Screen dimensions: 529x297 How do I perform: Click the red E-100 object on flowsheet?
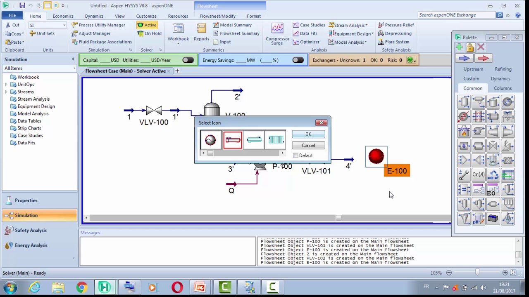(x=376, y=156)
